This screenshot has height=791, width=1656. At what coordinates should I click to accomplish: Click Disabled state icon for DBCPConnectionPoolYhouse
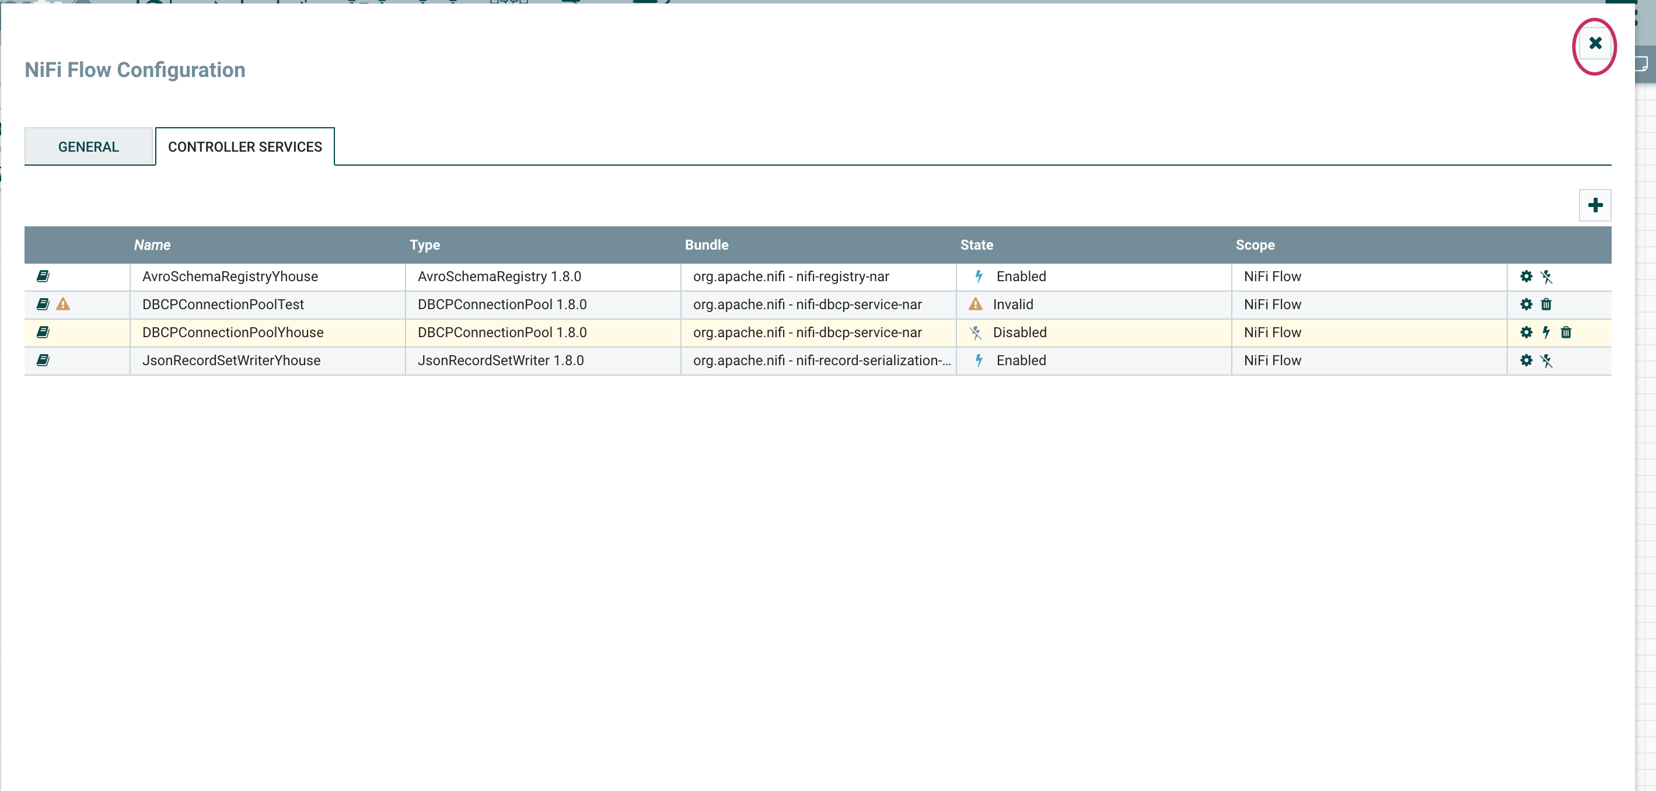click(x=976, y=332)
